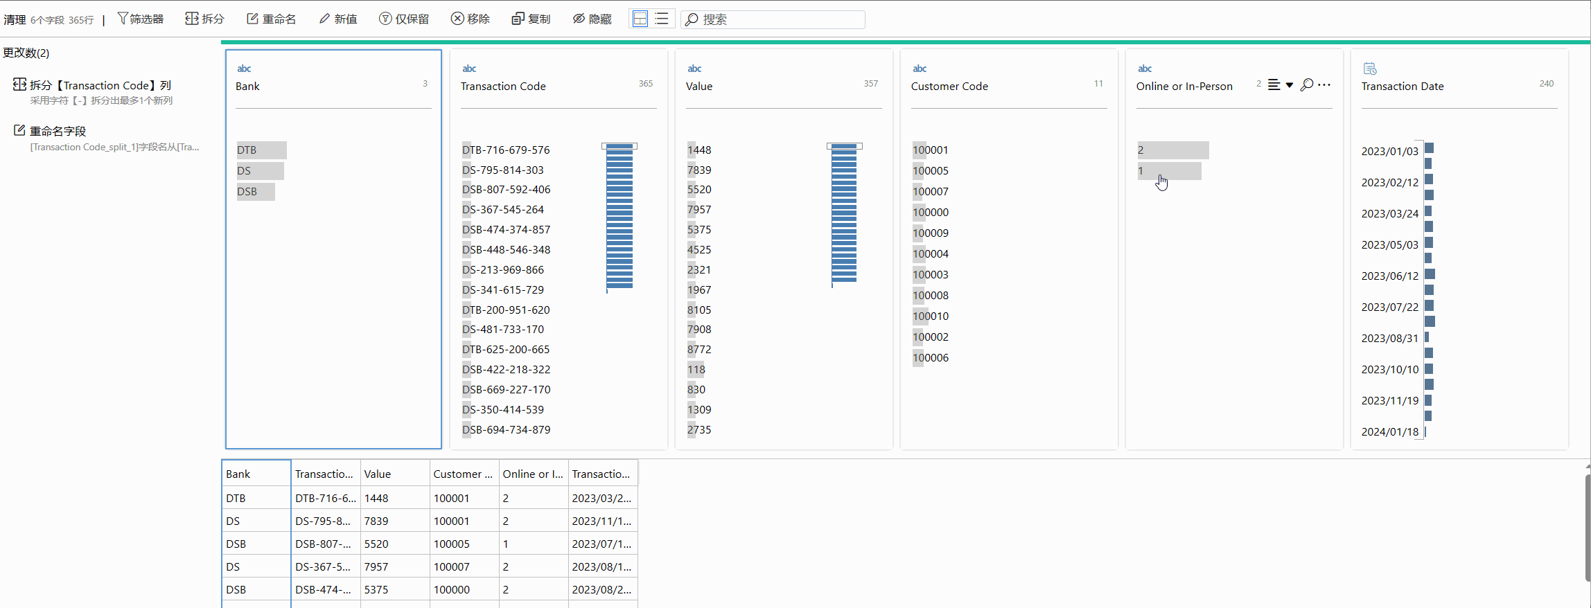Switch to list view layout
The height and width of the screenshot is (608, 1591).
[662, 19]
